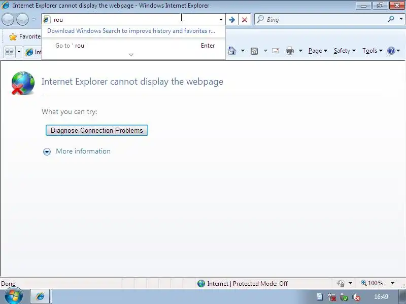Click inside the Bing search box
This screenshot has width=406, height=304.
(321, 20)
